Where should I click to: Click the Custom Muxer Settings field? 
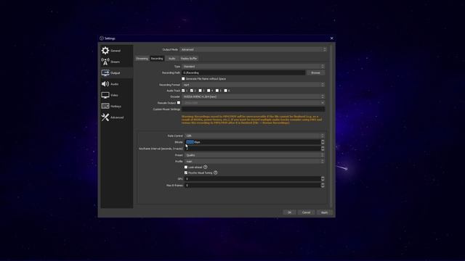[x=254, y=109]
